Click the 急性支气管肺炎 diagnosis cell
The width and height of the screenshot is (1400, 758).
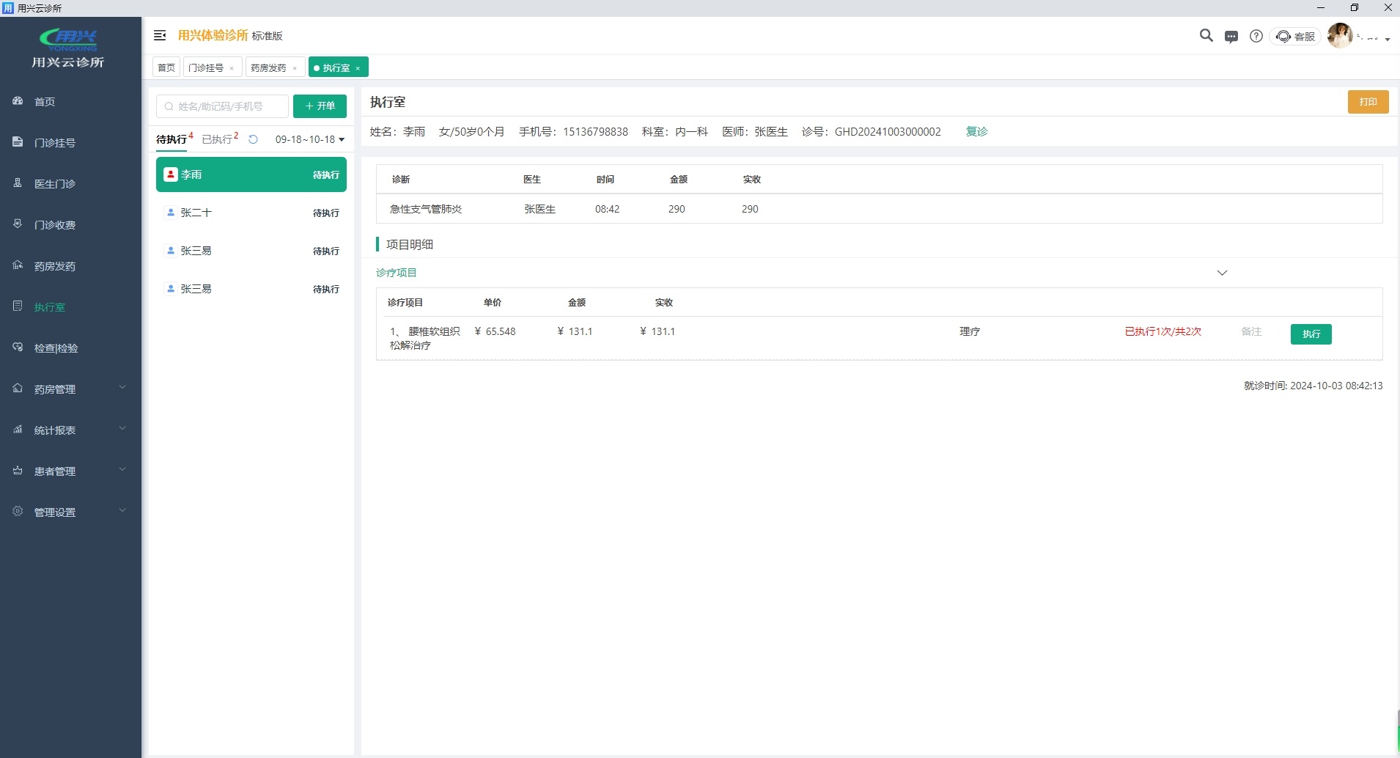pyautogui.click(x=426, y=209)
